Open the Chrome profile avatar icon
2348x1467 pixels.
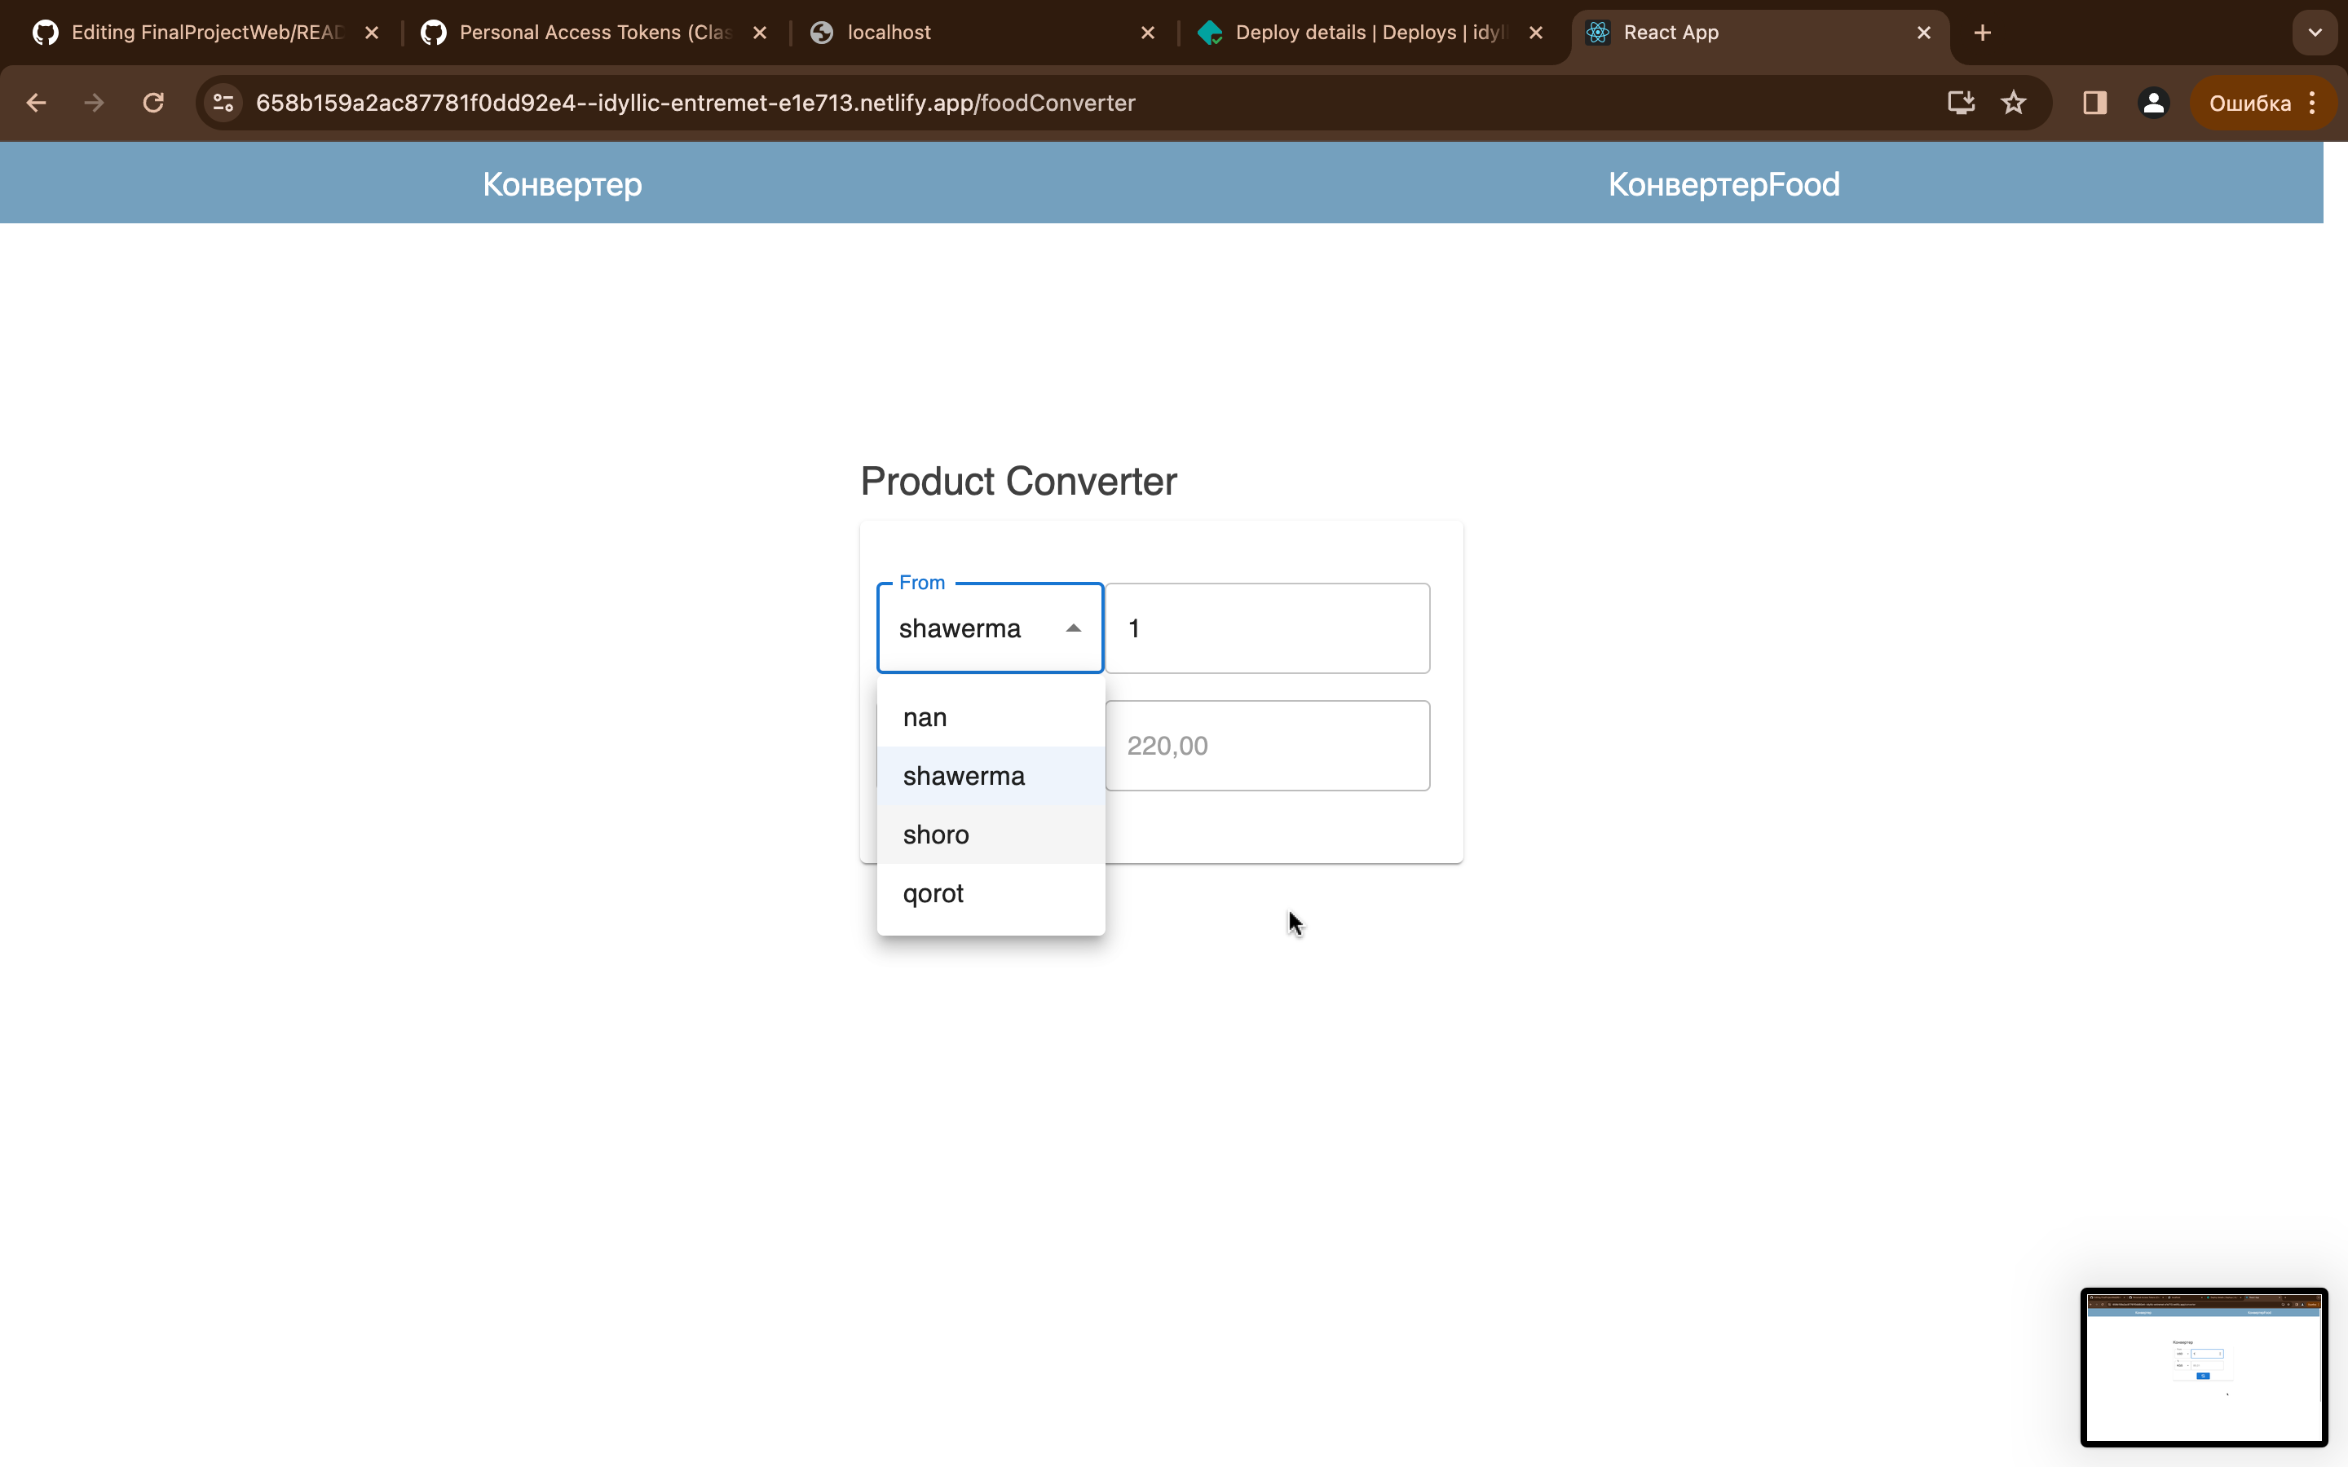tap(2153, 103)
